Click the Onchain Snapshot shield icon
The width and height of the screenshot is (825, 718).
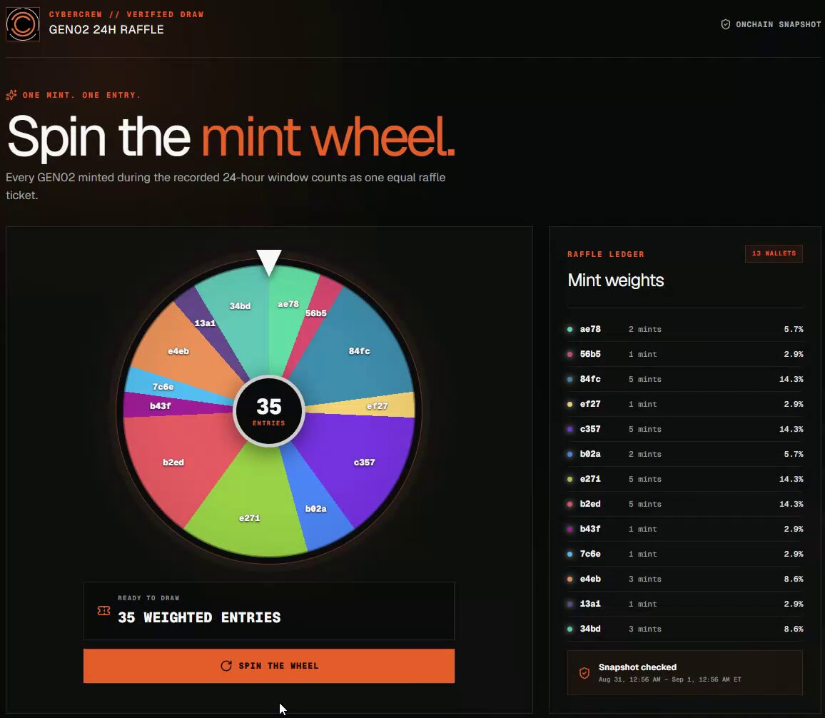(x=726, y=24)
